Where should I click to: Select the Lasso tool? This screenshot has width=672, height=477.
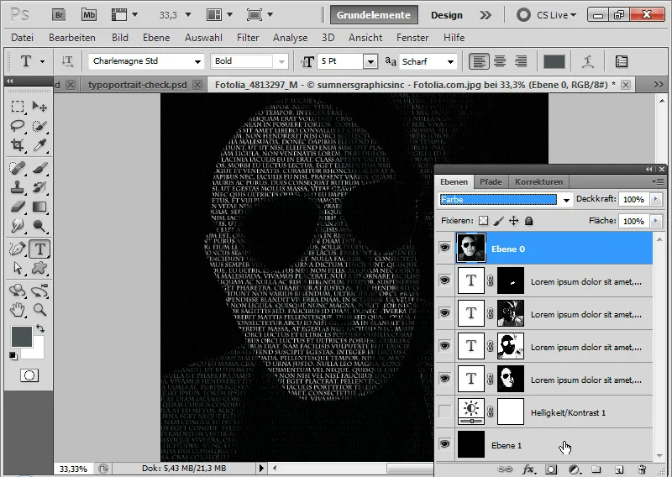point(18,126)
